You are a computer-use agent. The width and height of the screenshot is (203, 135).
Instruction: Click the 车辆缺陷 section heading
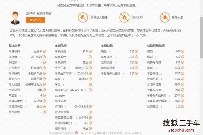107,46
